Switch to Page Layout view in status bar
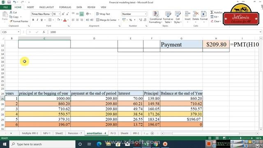The image size is (263, 148). click(x=217, y=138)
